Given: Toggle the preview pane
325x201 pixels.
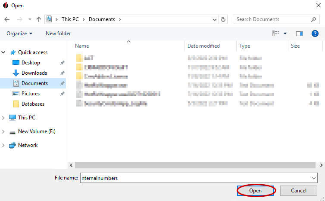Looking at the screenshot, I should tap(300, 33).
